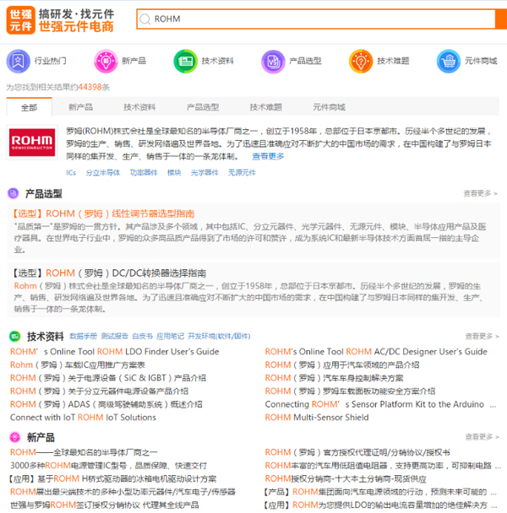Open the 功率器件 category link
This screenshot has height=513, width=507.
[144, 172]
